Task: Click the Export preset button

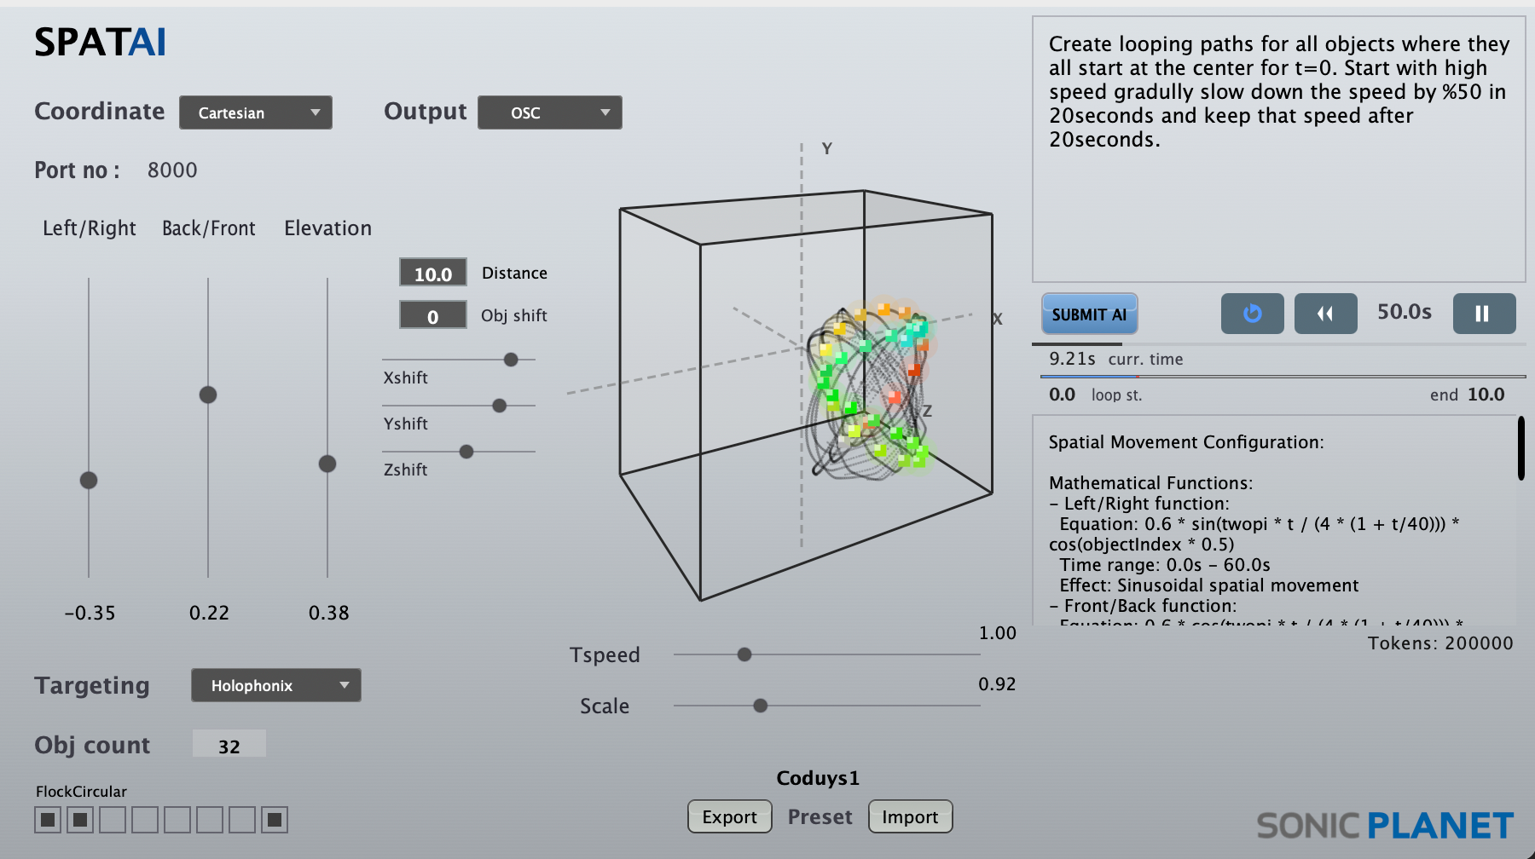Action: [729, 816]
